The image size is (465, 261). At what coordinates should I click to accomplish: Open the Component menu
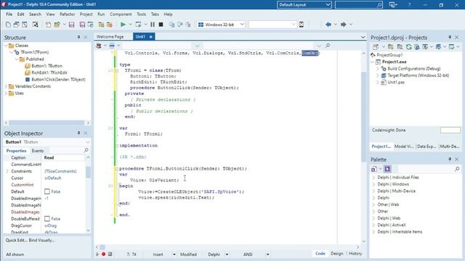[121, 14]
